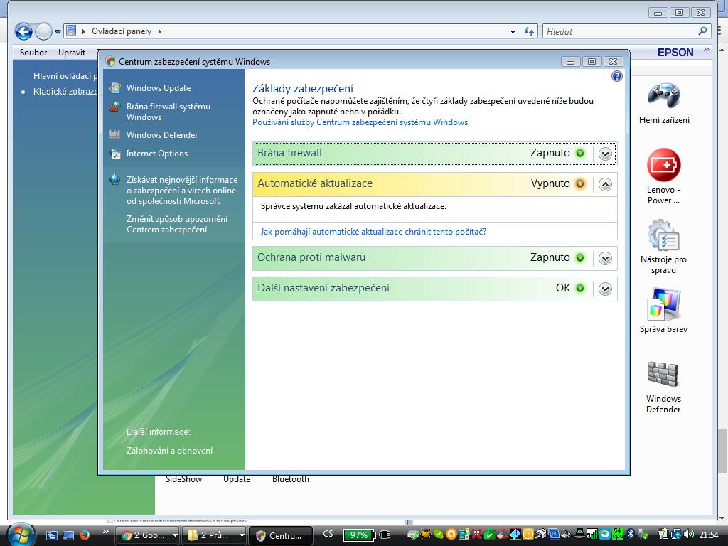Open the Windows Defender Control Panel icon
Image resolution: width=728 pixels, height=546 pixels.
point(663,387)
